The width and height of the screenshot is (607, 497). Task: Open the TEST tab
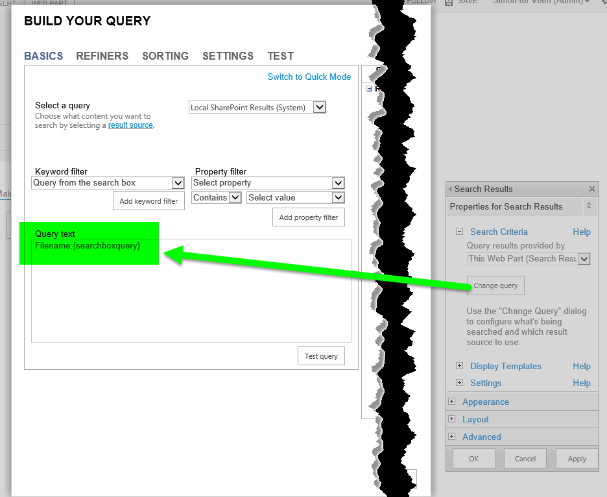click(x=280, y=56)
